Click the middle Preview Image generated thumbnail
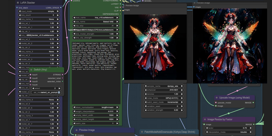The image size is (272, 136). (155, 47)
